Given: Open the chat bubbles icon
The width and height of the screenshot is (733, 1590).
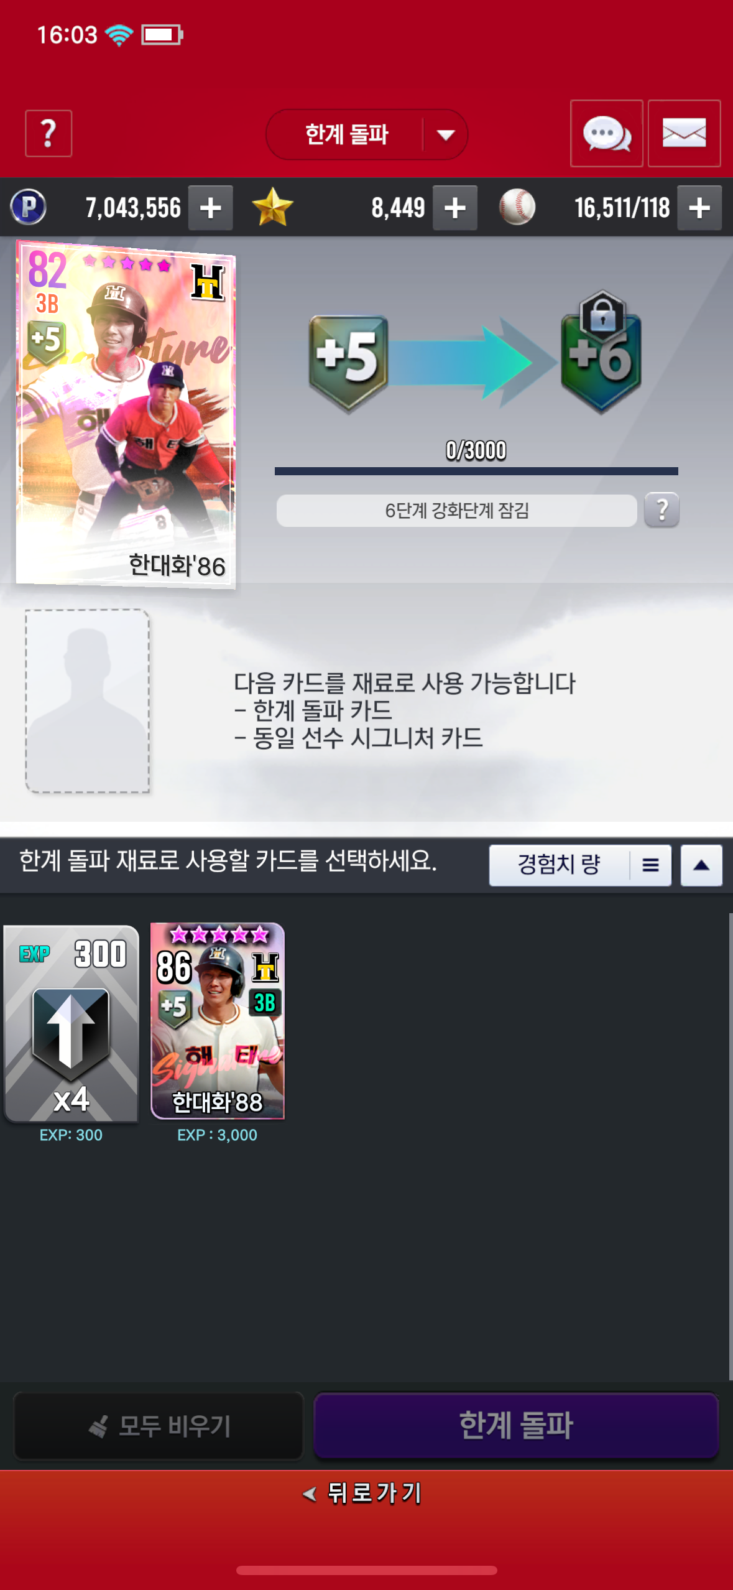Looking at the screenshot, I should click(606, 133).
